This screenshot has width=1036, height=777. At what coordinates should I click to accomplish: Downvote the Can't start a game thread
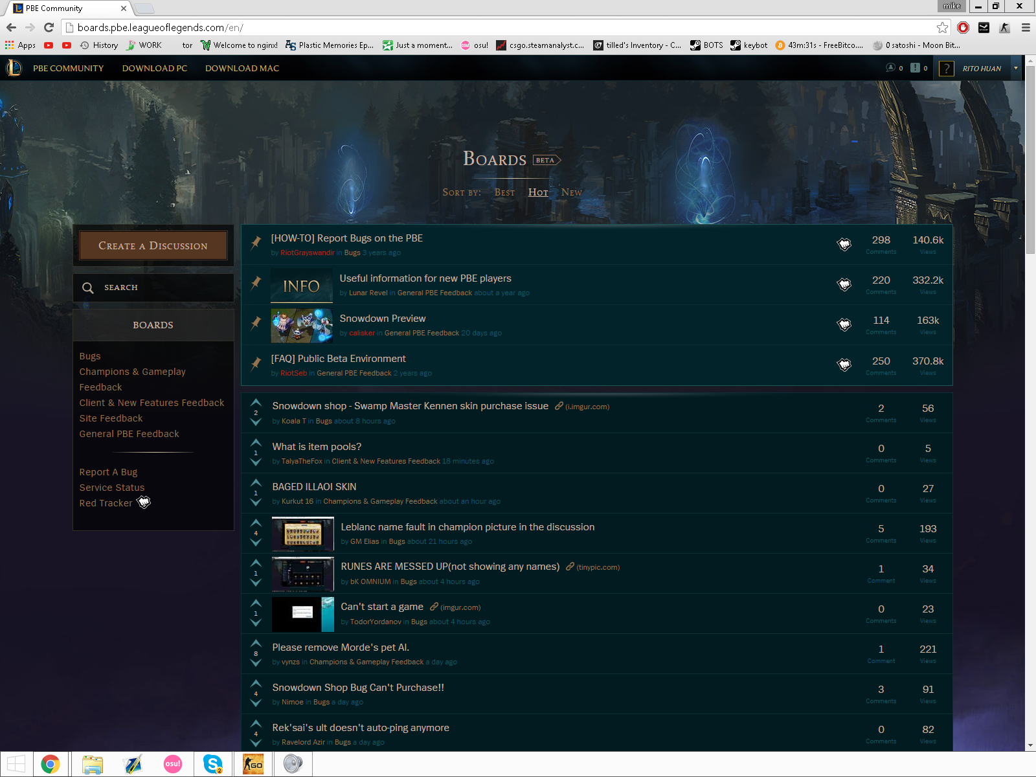256,623
